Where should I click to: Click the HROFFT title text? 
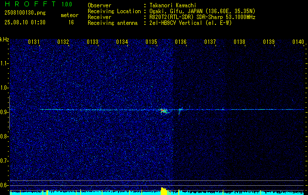pyautogui.click(x=30, y=4)
